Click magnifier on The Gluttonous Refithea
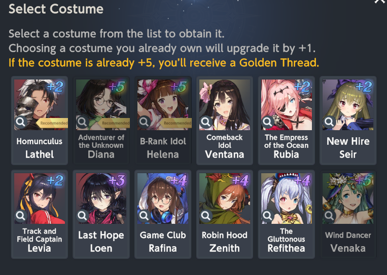Viewport: 387px width, 275px height. pyautogui.click(x=267, y=216)
